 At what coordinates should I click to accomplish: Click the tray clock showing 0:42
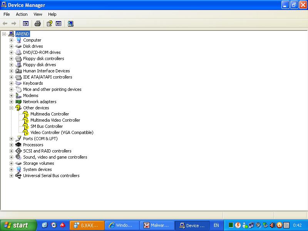pyautogui.click(x=297, y=225)
